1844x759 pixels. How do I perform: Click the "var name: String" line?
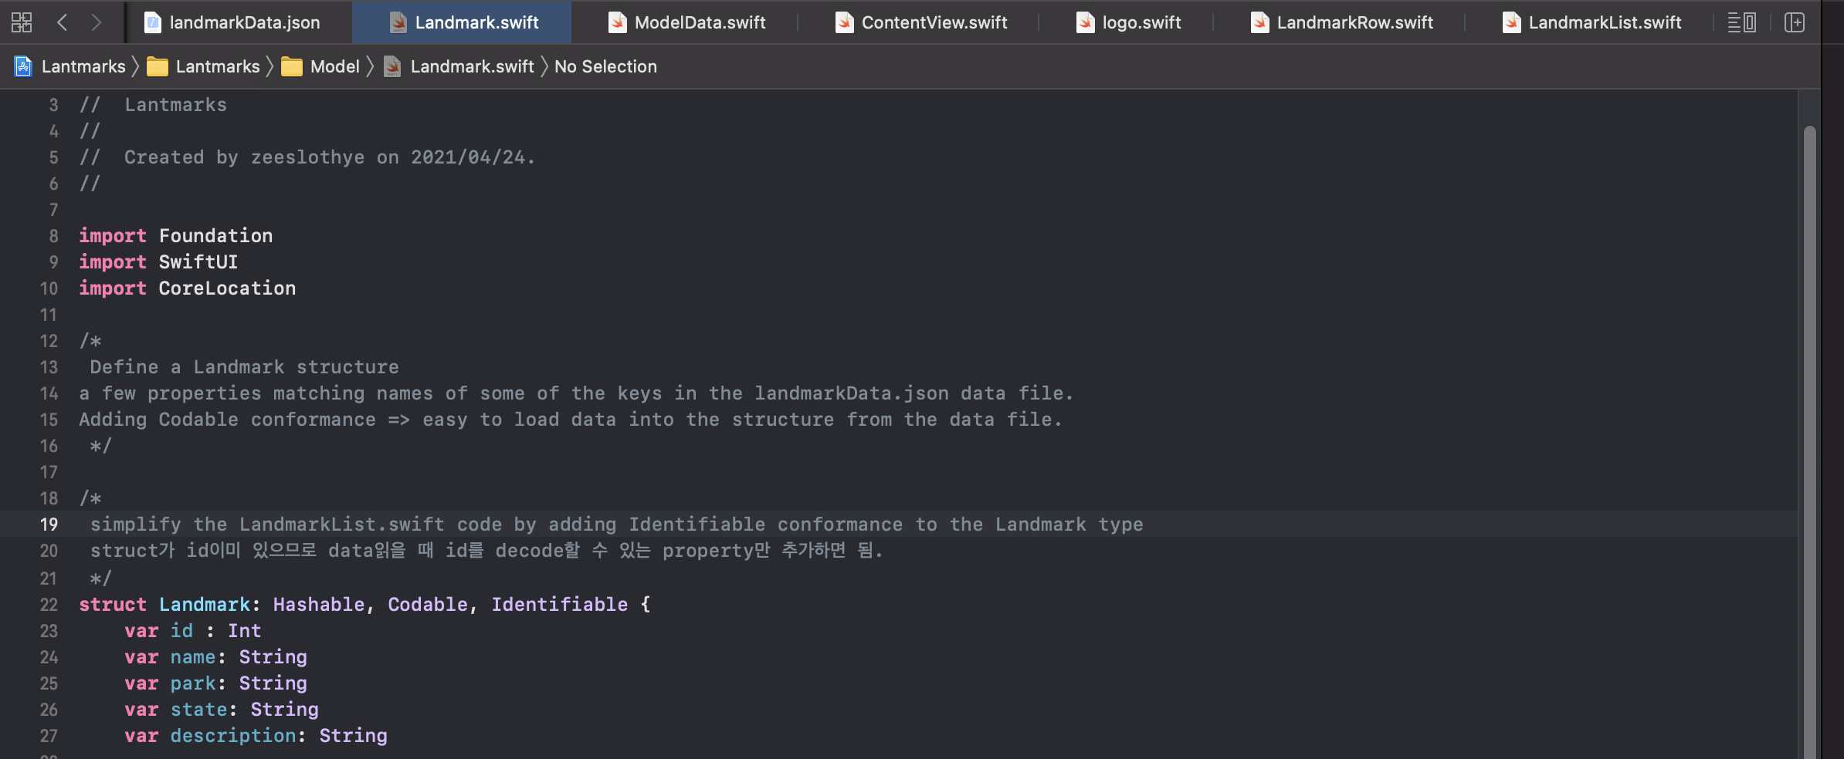click(216, 657)
